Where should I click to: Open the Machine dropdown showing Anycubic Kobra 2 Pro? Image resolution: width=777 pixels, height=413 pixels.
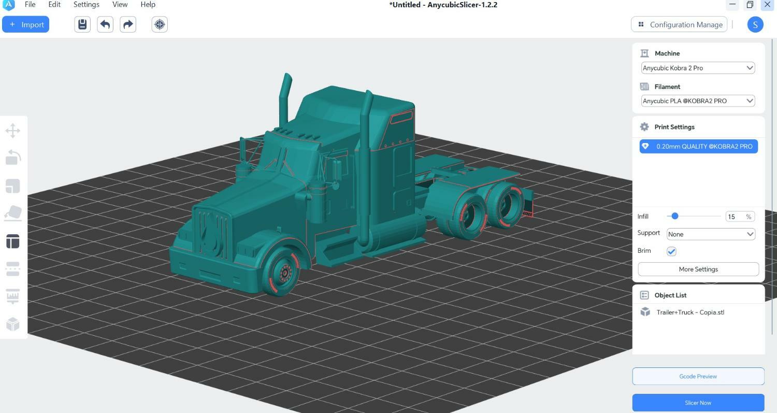coord(697,68)
